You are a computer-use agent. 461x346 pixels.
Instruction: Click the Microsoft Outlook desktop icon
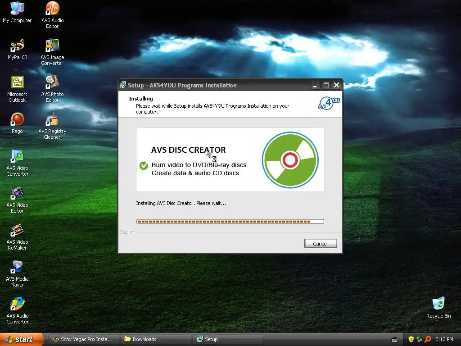[17, 89]
